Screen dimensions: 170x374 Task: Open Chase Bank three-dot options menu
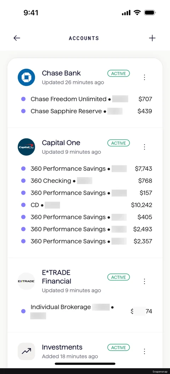tap(144, 77)
